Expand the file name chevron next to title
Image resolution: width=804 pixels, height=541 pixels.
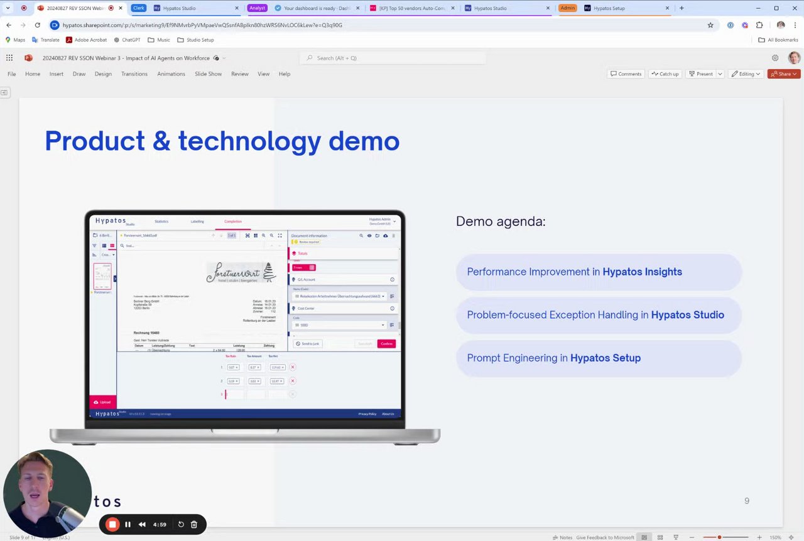pyautogui.click(x=224, y=58)
